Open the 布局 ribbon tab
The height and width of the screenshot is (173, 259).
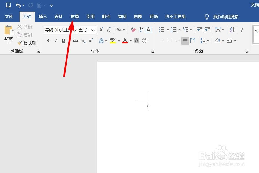(x=74, y=16)
